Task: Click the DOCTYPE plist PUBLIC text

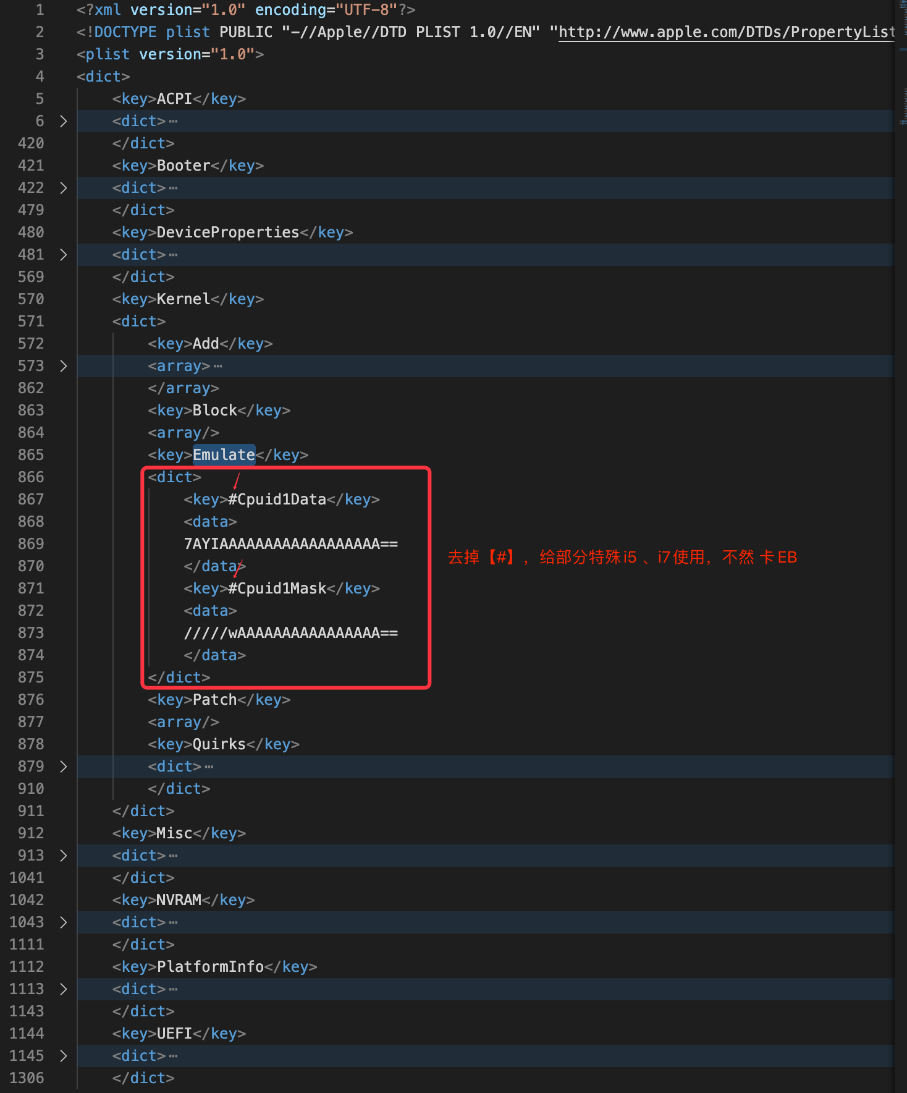Action: pyautogui.click(x=174, y=32)
